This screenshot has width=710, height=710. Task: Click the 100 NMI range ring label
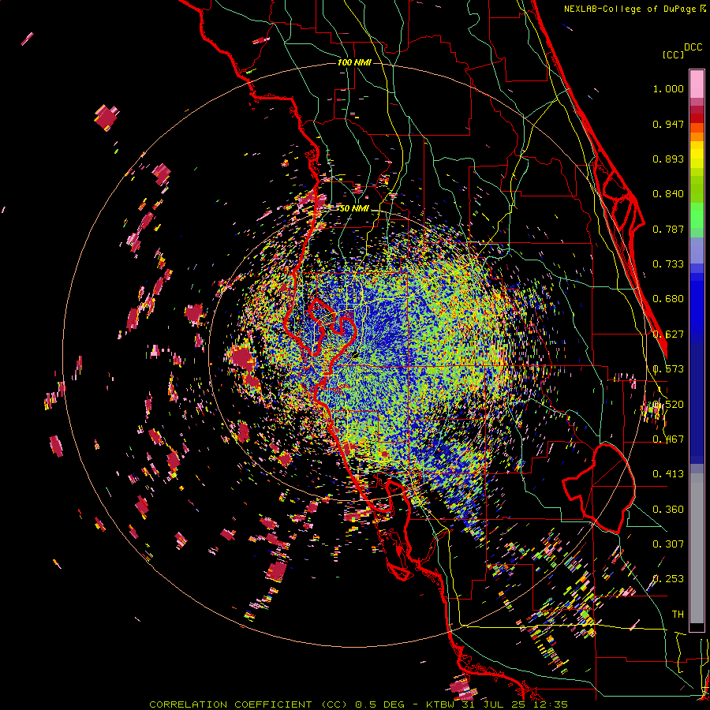[354, 62]
